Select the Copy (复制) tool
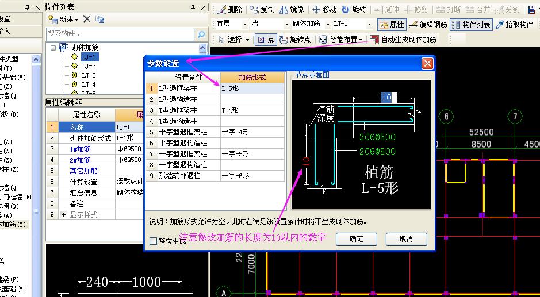This screenshot has height=297, width=540. pos(262,10)
